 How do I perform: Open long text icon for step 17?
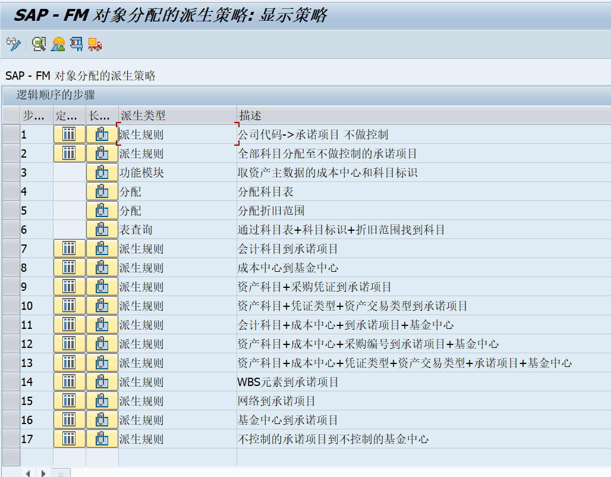[102, 439]
